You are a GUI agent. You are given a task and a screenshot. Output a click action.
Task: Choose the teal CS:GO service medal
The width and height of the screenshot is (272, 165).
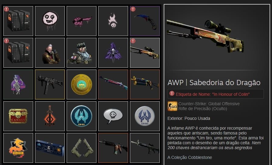[81, 116]
